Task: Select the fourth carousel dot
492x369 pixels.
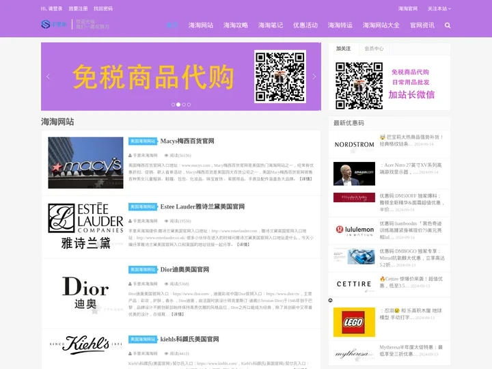Action: coord(189,105)
